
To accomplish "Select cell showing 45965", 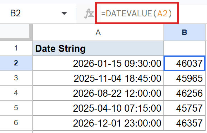I will 185,78.
